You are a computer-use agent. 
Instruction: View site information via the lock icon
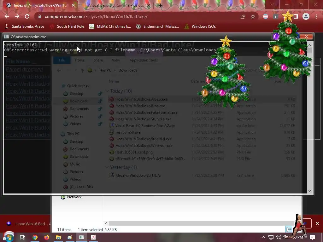(x=40, y=16)
